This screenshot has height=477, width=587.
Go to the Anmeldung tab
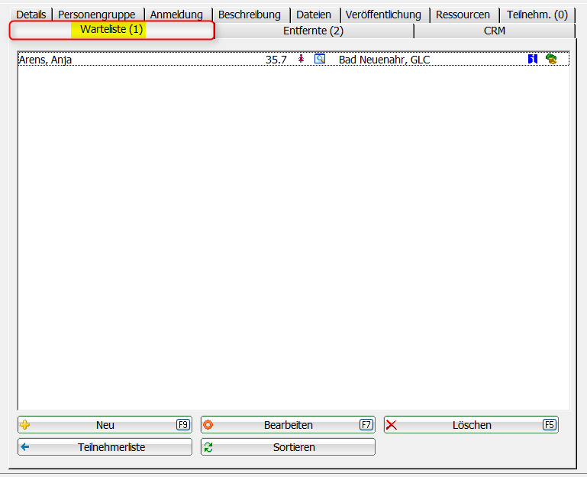(x=176, y=15)
